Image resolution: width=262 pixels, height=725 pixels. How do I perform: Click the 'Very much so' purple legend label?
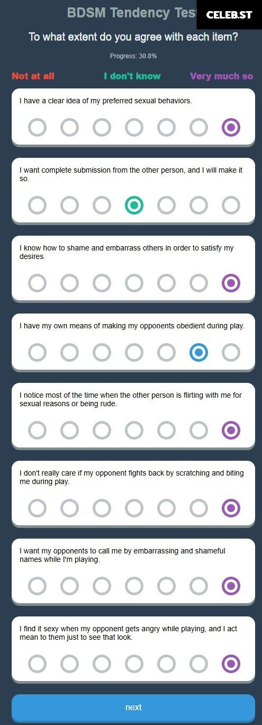click(x=221, y=76)
